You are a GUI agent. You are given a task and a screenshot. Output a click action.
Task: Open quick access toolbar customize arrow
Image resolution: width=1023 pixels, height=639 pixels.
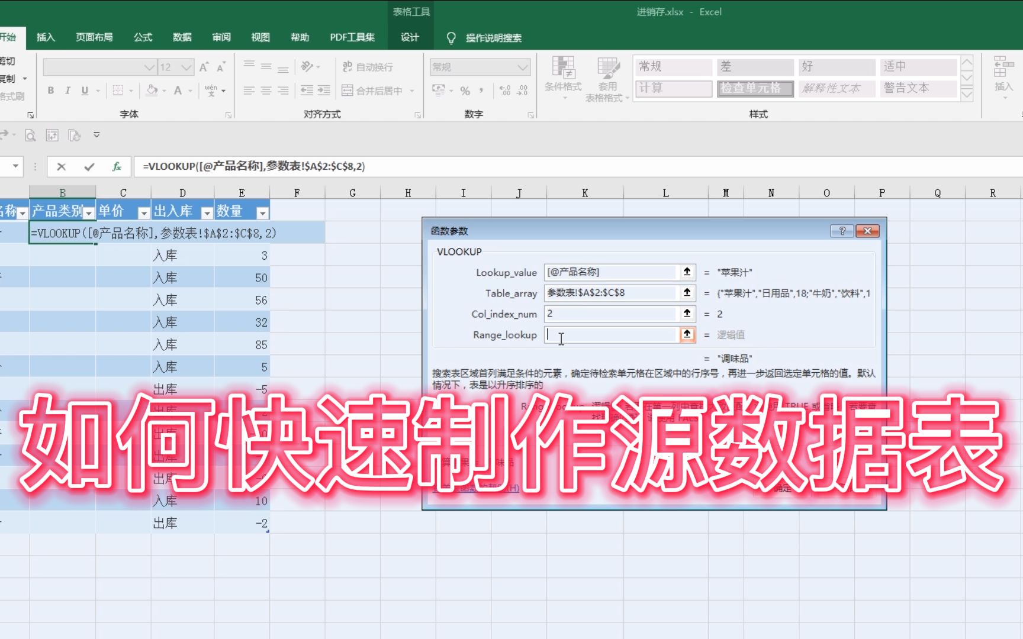point(96,135)
